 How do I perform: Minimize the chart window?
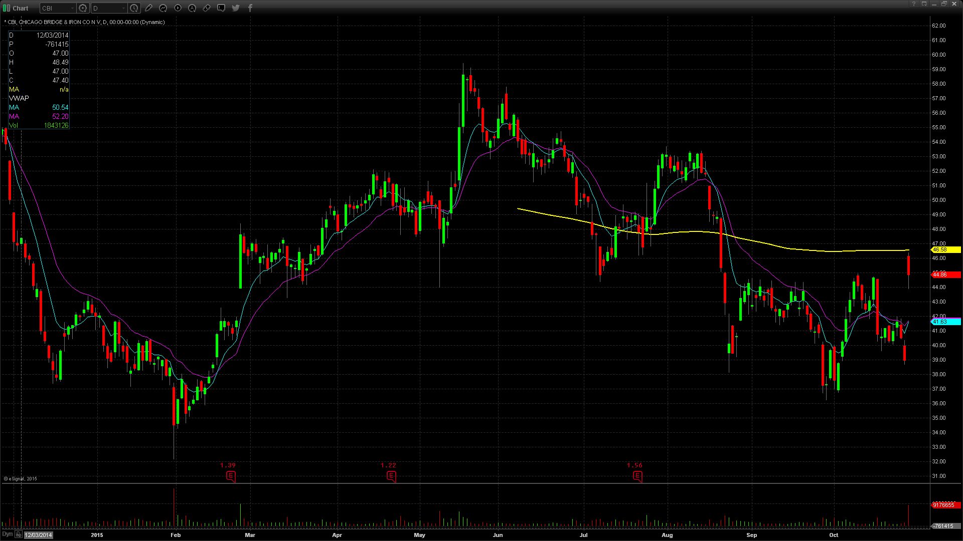pyautogui.click(x=934, y=4)
